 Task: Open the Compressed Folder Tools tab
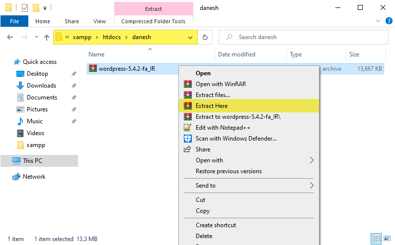[154, 21]
